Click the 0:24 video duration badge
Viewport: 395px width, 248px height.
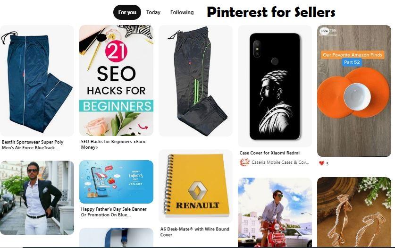(325, 31)
